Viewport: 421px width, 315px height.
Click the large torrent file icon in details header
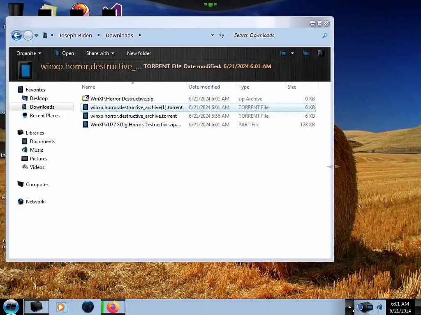tap(25, 71)
